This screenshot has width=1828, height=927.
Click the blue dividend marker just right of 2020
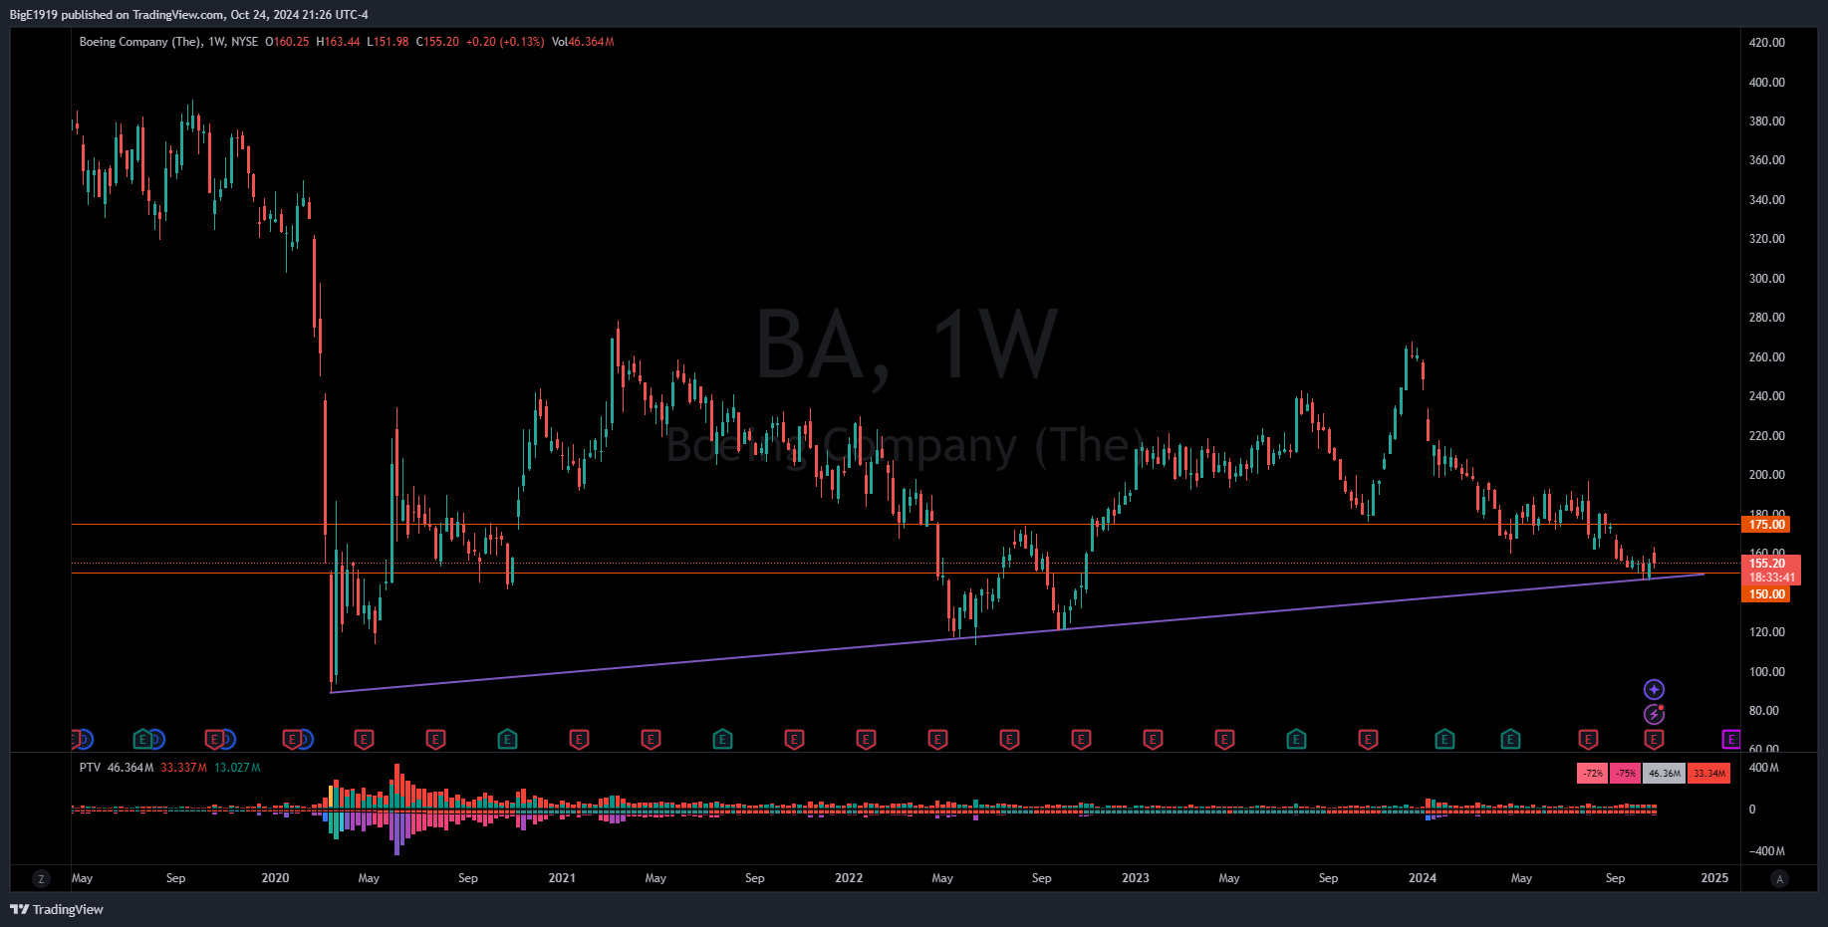[x=305, y=739]
